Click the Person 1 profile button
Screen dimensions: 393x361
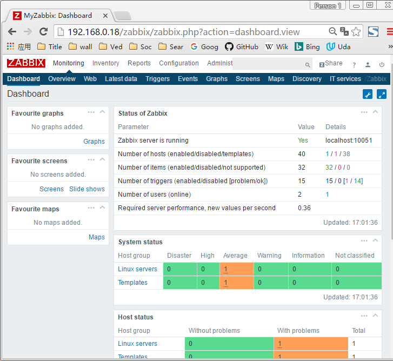[328, 5]
